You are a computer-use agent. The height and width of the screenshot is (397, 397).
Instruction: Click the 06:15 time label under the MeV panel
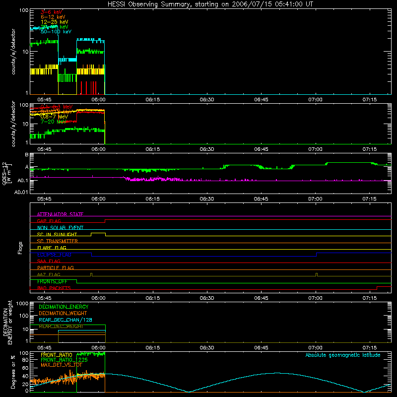coord(153,149)
